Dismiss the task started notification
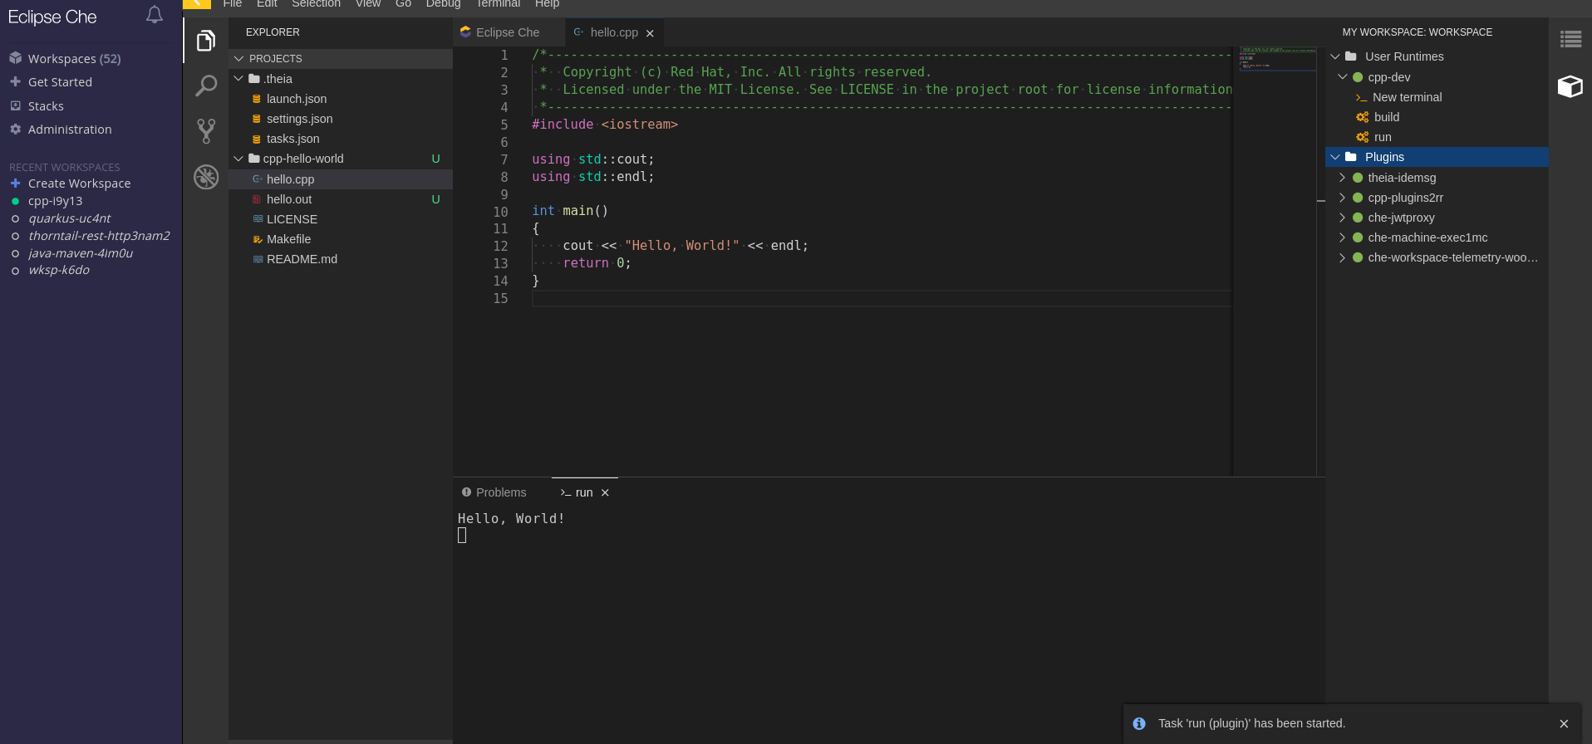Image resolution: width=1592 pixels, height=744 pixels. 1564,723
